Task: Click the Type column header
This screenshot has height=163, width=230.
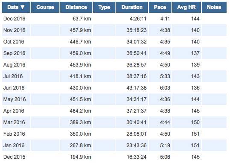Action: coord(104,7)
